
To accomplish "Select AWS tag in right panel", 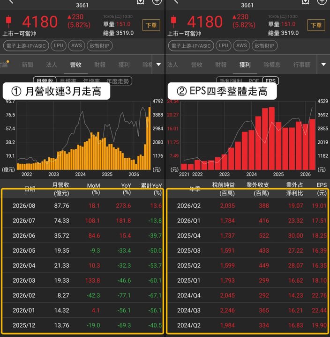I will (x=241, y=46).
